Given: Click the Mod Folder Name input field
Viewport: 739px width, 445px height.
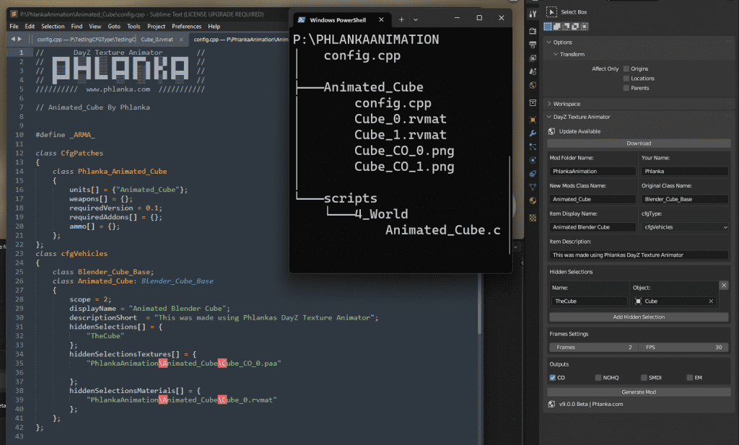Looking at the screenshot, I should coord(592,171).
